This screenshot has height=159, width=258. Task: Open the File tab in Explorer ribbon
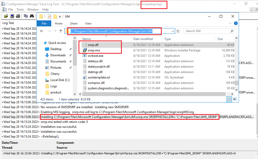44,23
